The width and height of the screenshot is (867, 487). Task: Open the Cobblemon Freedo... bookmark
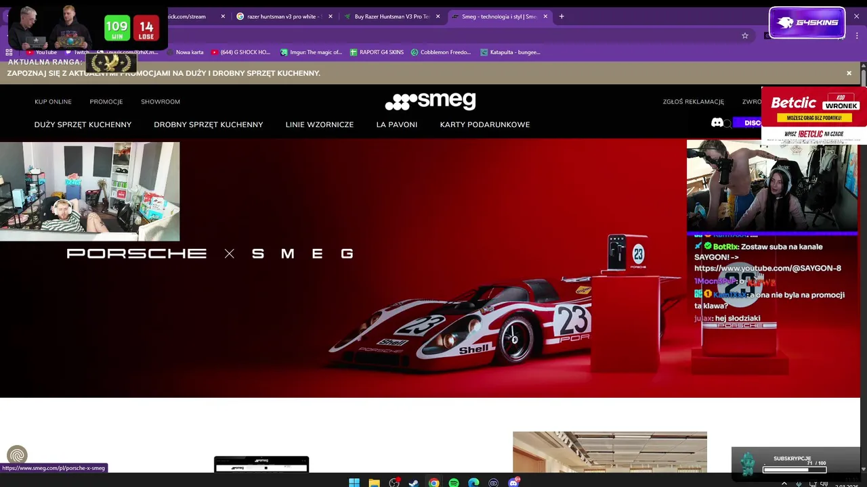pyautogui.click(x=441, y=52)
